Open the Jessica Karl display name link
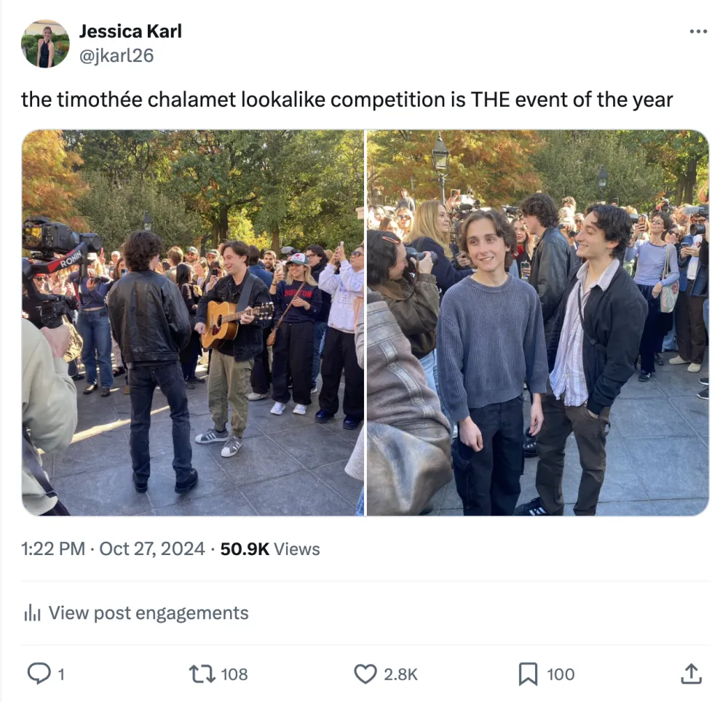Viewport: 728px width, 702px height. point(130,31)
